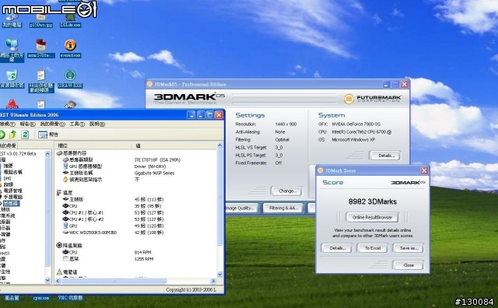Click the horizontal scrollbar thumb in EVEREST
498x308 pixels.
click(114, 281)
